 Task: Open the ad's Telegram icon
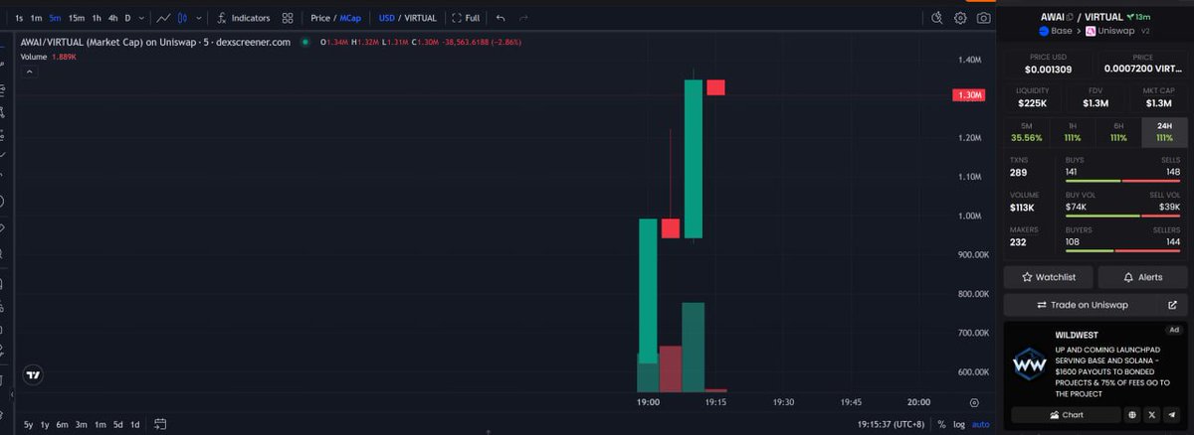pos(1171,414)
